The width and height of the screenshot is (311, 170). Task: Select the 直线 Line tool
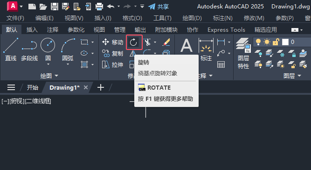tap(11, 50)
